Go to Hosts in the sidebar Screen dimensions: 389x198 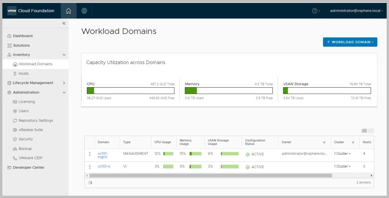tap(24, 74)
